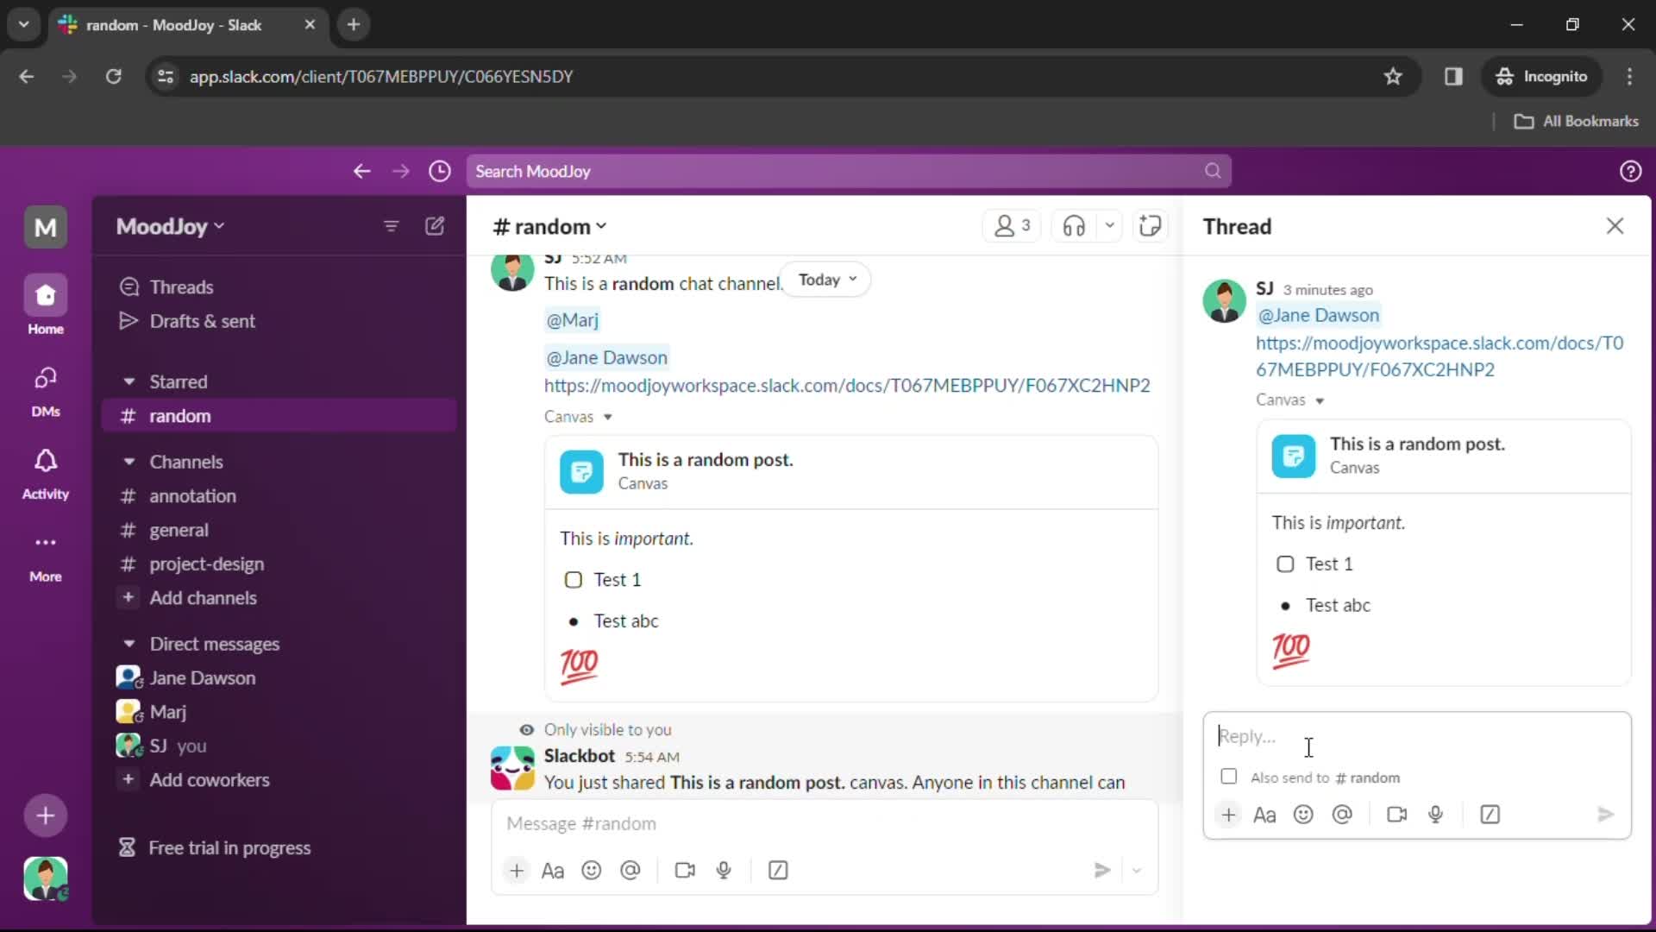
Task: Click the emoji reaction icon in thread
Action: pyautogui.click(x=1303, y=815)
